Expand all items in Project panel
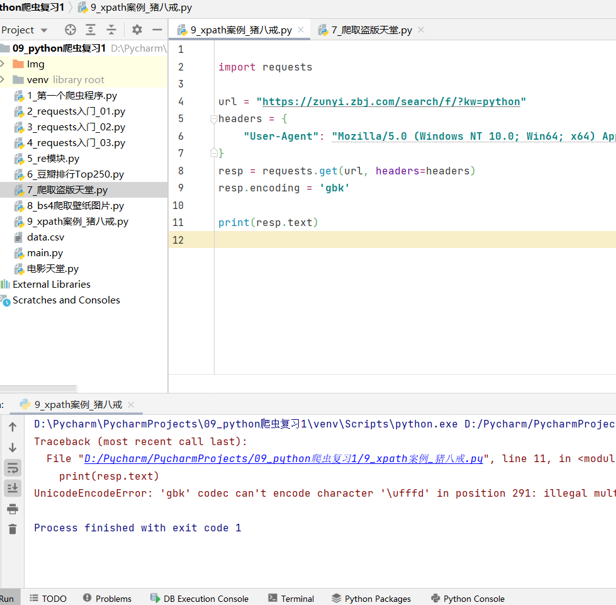 91,30
